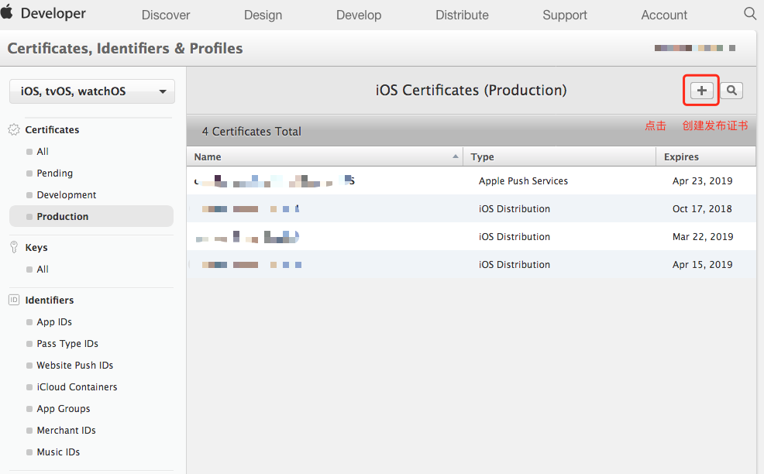
Task: Click the Apr 23, 2019 expiry date
Action: click(702, 180)
